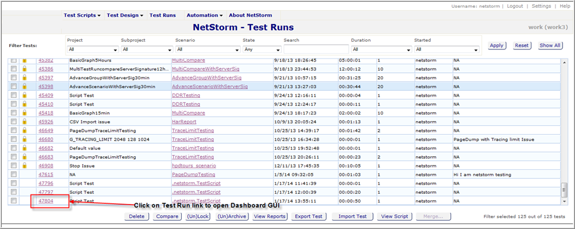The height and width of the screenshot is (229, 575).
Task: Click the lock icon for test run 46649
Action: [25, 130]
